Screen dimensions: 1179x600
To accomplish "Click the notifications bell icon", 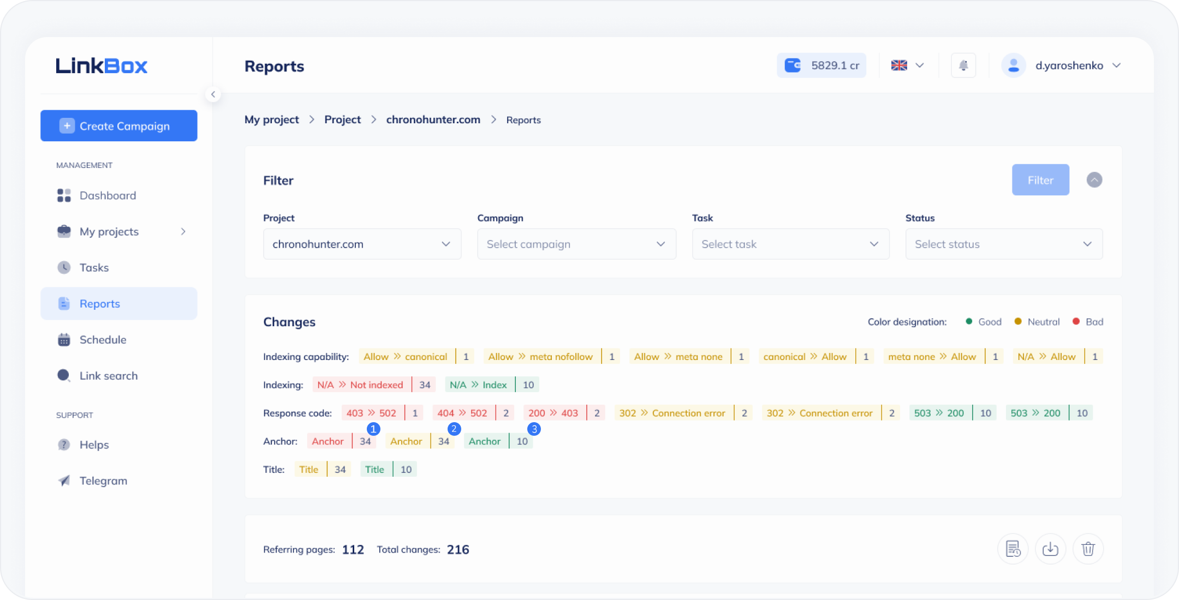I will point(963,65).
